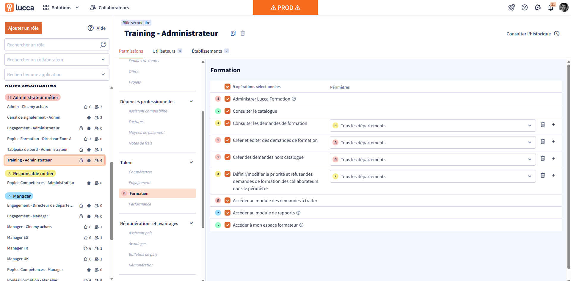Image resolution: width=571 pixels, height=281 pixels.
Task: Open Rechercher un collaborateur dropdown
Action: [x=57, y=59]
